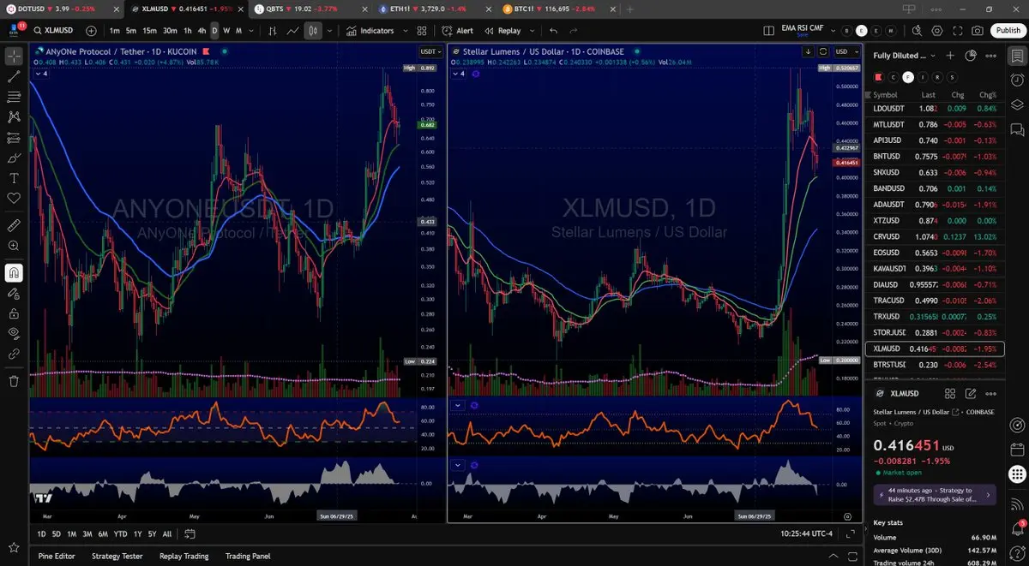Open the Pine Editor tab
Screen dimensions: 1029x566
coord(57,556)
